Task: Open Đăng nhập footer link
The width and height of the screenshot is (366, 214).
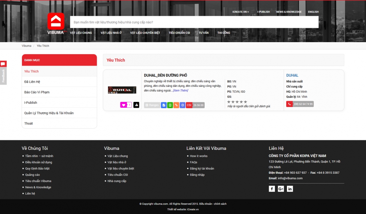Action: tap(197, 175)
